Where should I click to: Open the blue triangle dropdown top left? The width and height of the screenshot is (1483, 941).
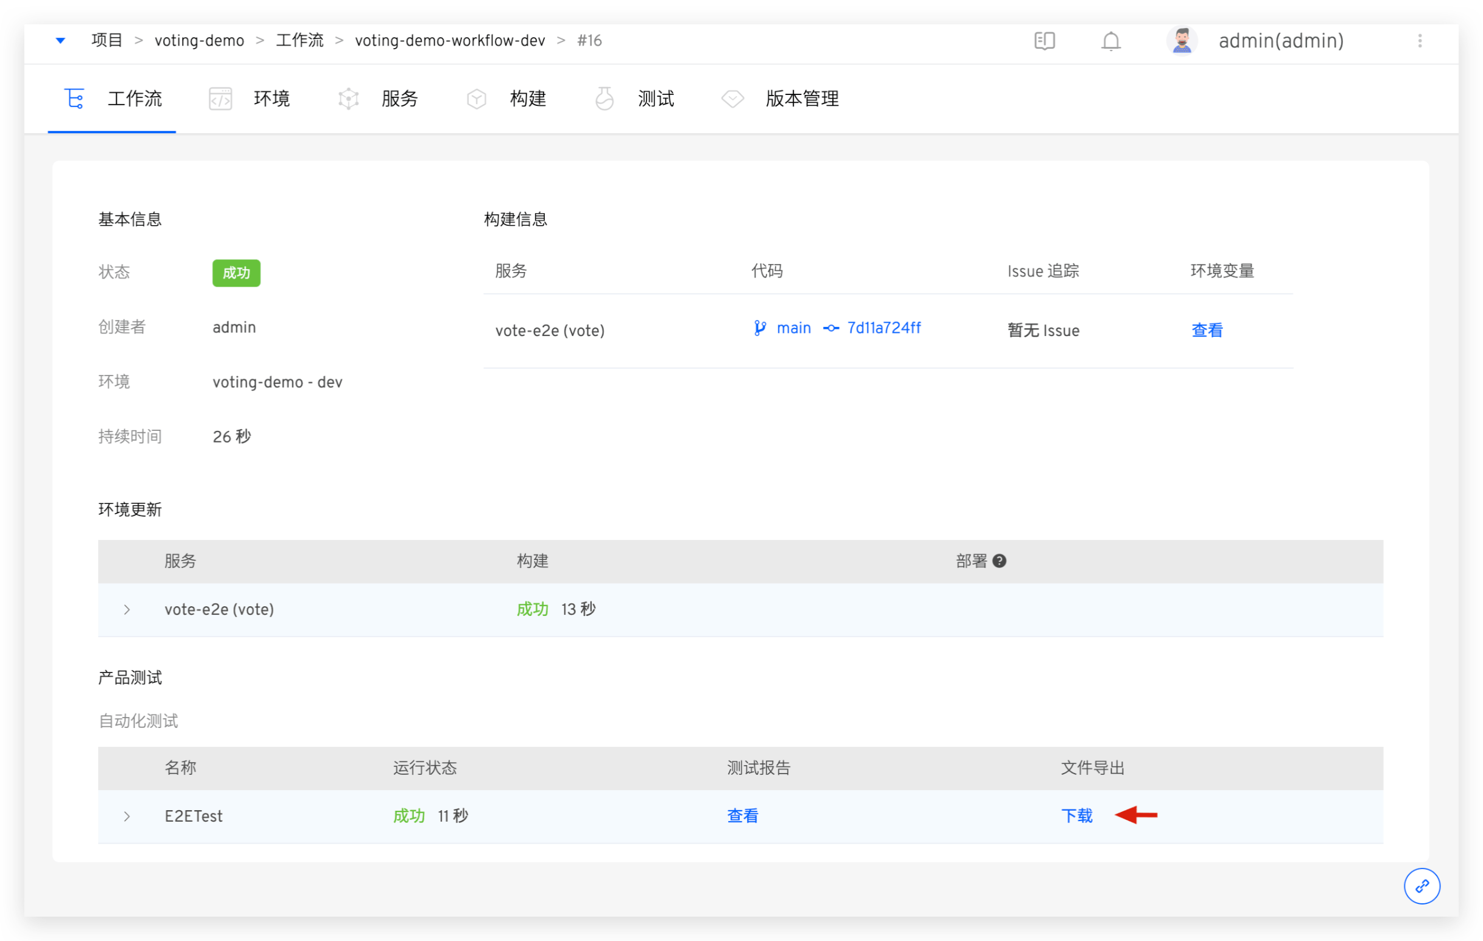(x=60, y=40)
